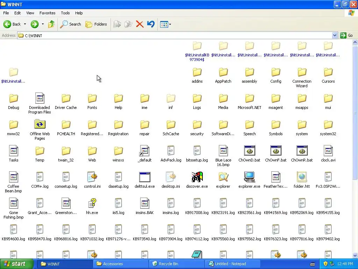The height and width of the screenshot is (269, 358).
Task: Open the Help menu
Action: tap(79, 13)
